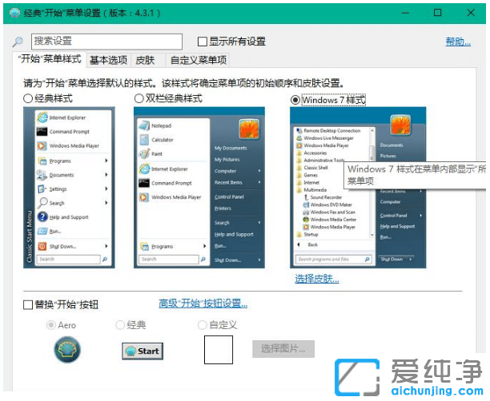This screenshot has height=401, width=490.
Task: Switch to the 基本选项 tab
Action: tap(108, 60)
